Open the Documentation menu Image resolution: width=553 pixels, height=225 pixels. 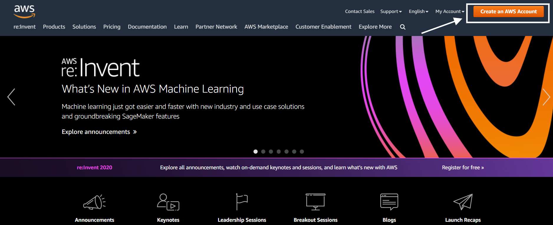147,27
